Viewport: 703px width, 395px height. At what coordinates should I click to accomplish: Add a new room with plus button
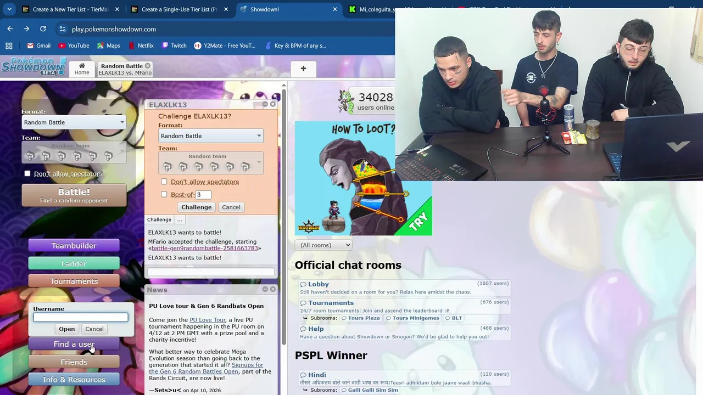pos(303,69)
